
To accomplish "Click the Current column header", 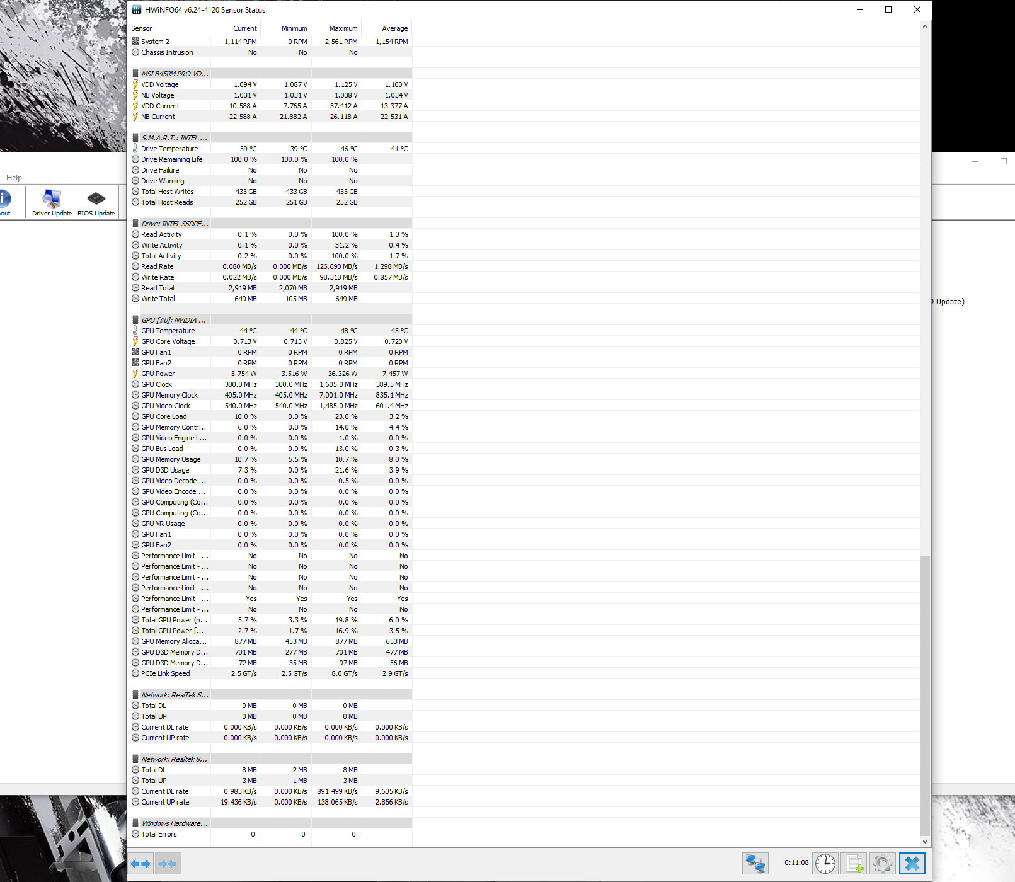I will click(236, 28).
